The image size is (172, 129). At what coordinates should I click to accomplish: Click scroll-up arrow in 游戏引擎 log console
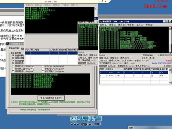click(170, 28)
